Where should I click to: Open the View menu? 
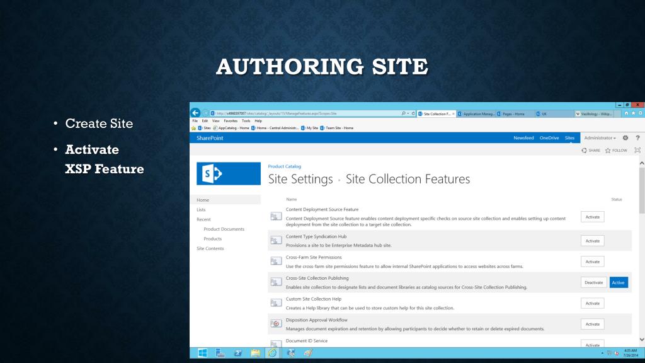point(215,121)
